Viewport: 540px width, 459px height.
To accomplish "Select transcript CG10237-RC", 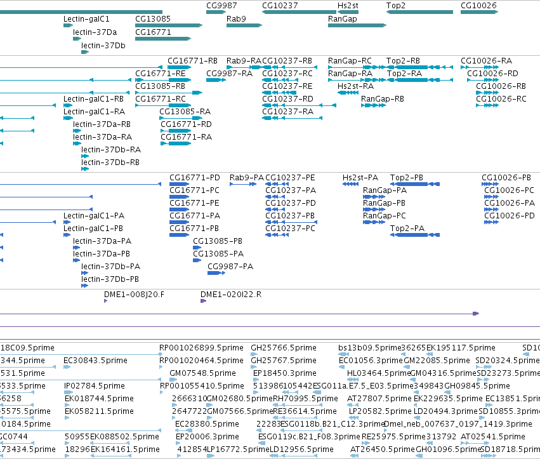I will [x=287, y=74].
